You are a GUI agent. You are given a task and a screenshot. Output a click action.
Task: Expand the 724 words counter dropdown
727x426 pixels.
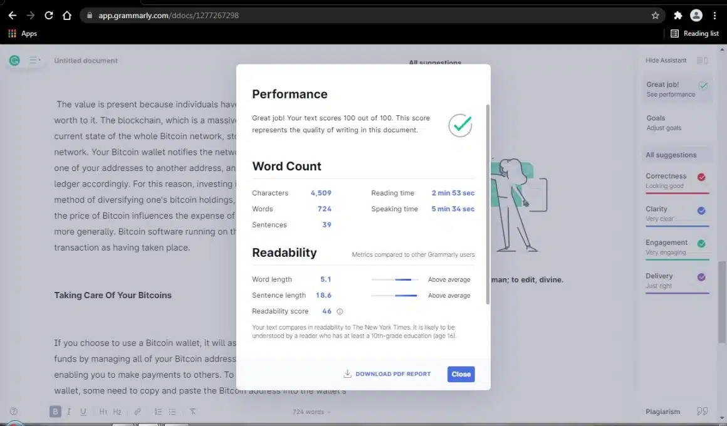311,412
